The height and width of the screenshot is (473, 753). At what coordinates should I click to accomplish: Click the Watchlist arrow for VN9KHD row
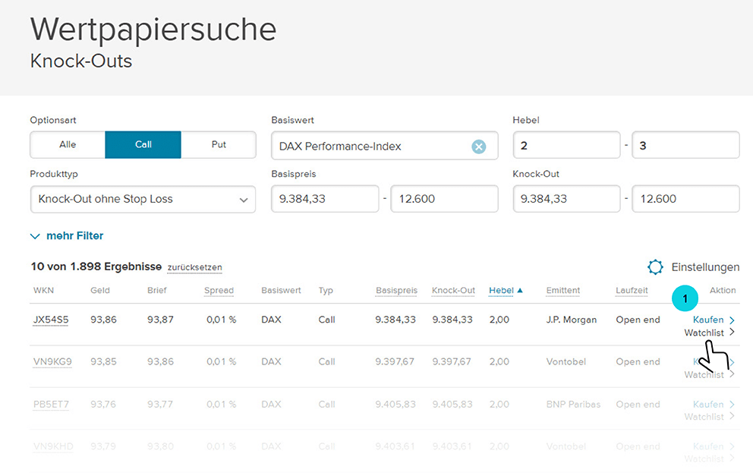coord(732,459)
